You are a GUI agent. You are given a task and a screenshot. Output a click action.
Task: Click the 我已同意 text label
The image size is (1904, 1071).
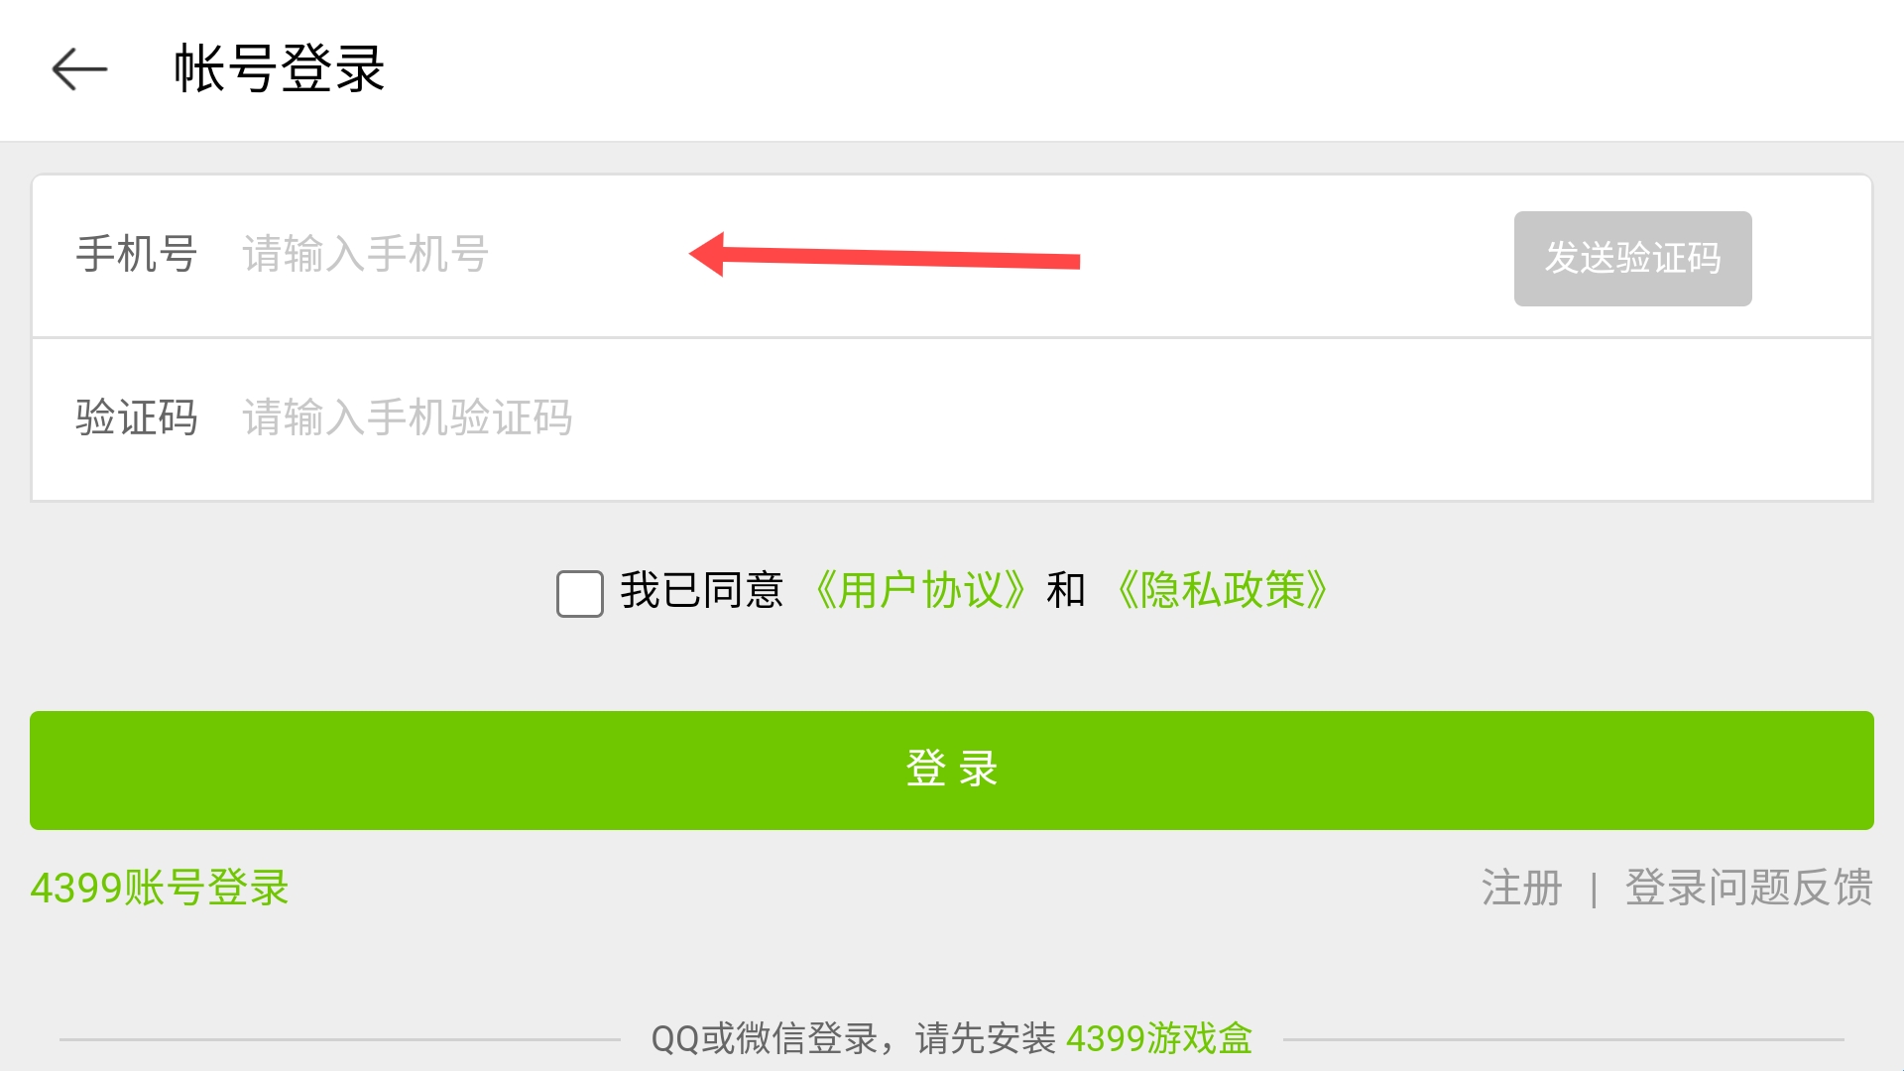702,591
